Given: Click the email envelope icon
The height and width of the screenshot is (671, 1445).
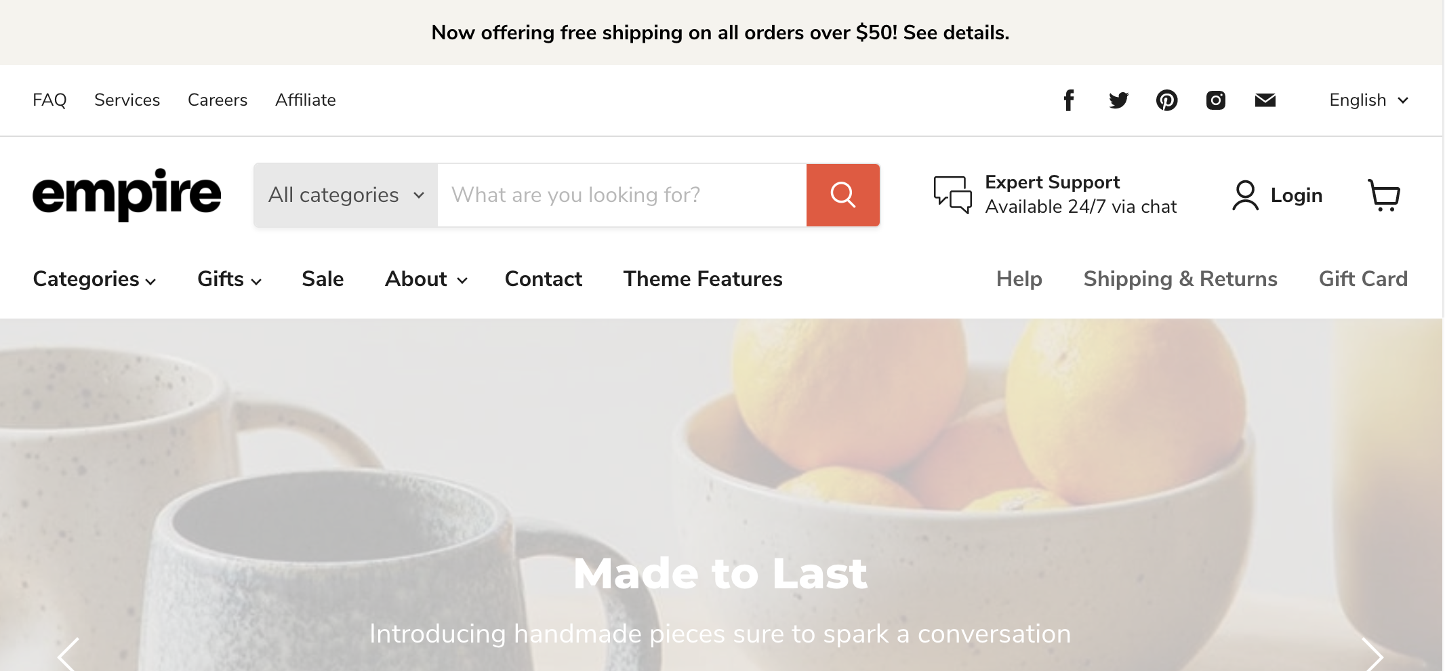Looking at the screenshot, I should click(x=1265, y=100).
